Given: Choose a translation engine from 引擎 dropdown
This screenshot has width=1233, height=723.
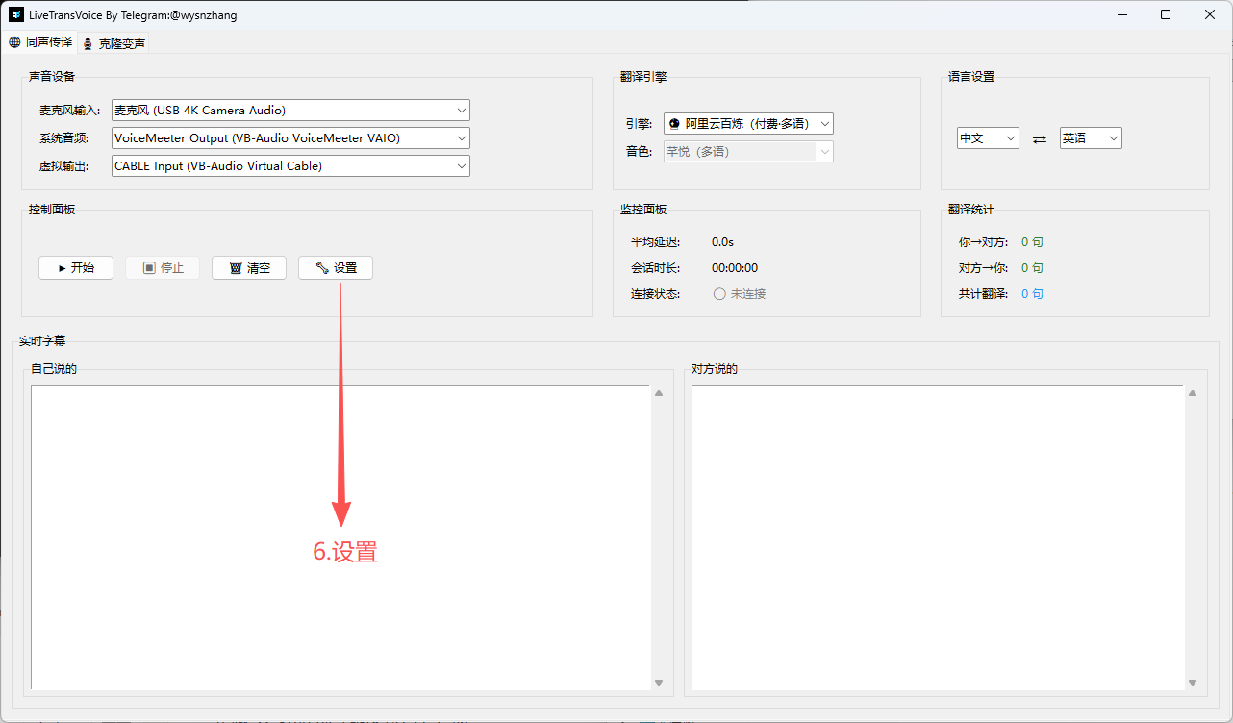Looking at the screenshot, I should 748,123.
